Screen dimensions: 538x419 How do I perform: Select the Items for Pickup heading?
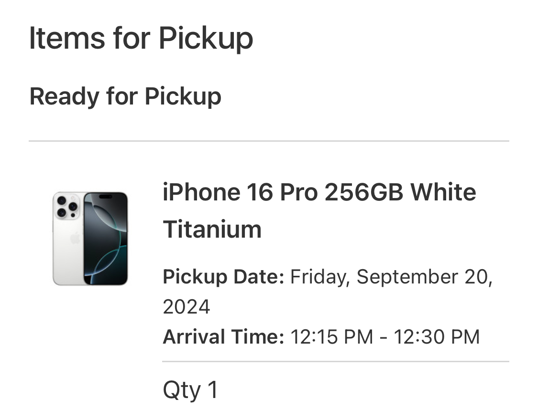[141, 38]
